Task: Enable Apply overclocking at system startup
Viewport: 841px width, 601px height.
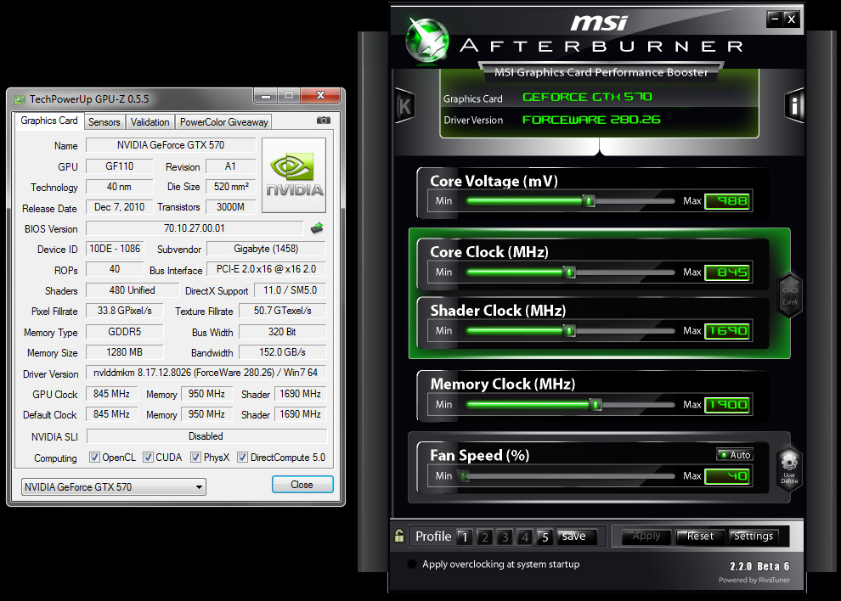Action: point(412,564)
